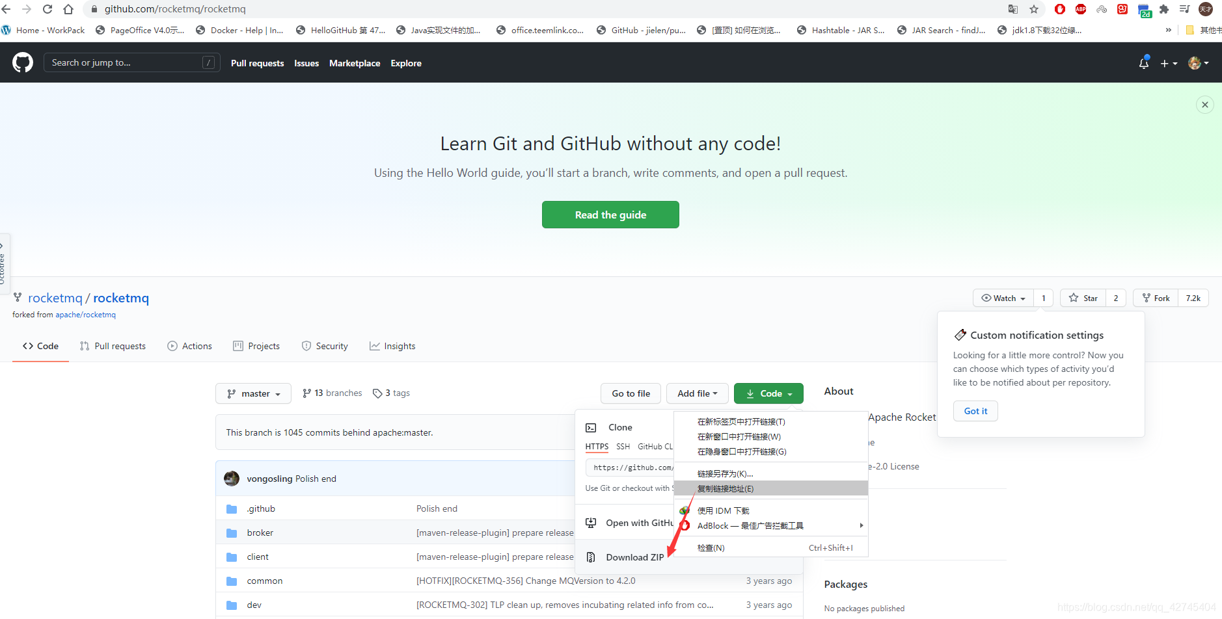
Task: Toggle the green Code dropdown
Action: pos(768,393)
